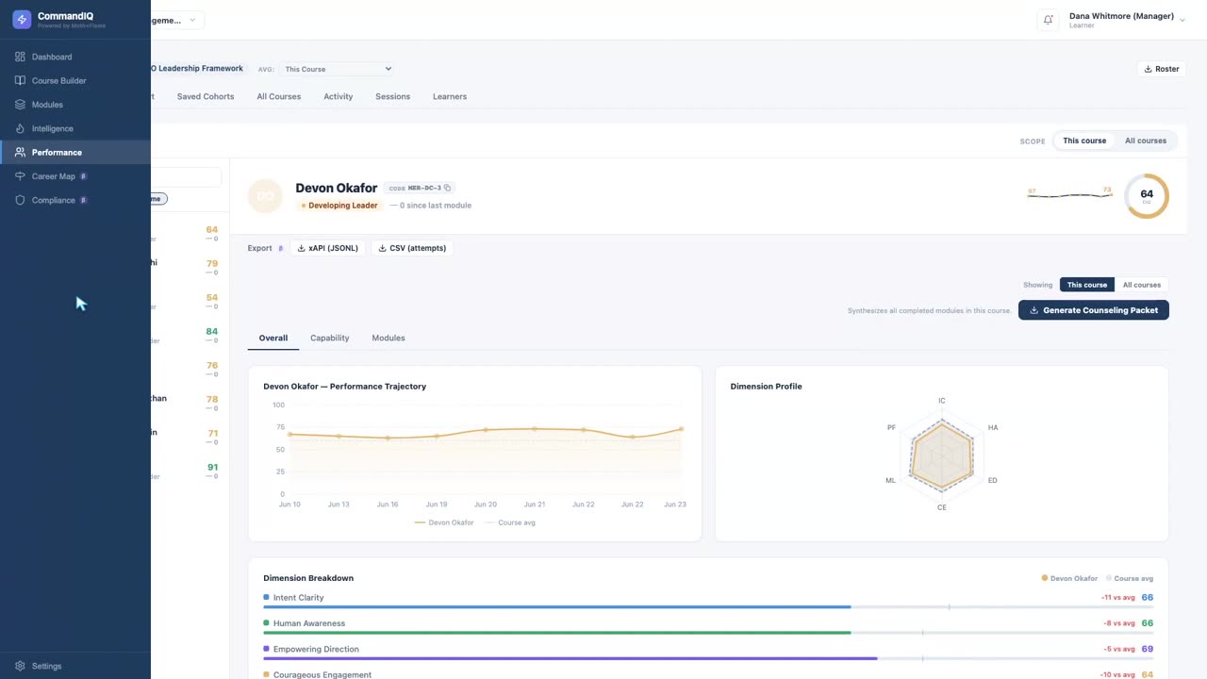1207x679 pixels.
Task: Switch to the Saved Cohorts tab
Action: (x=206, y=96)
